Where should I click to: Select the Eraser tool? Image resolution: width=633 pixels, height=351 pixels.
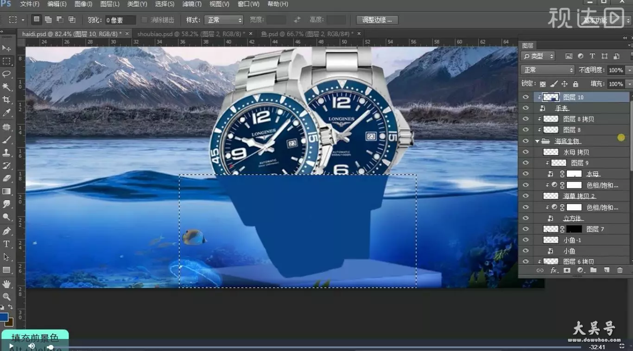(6, 178)
